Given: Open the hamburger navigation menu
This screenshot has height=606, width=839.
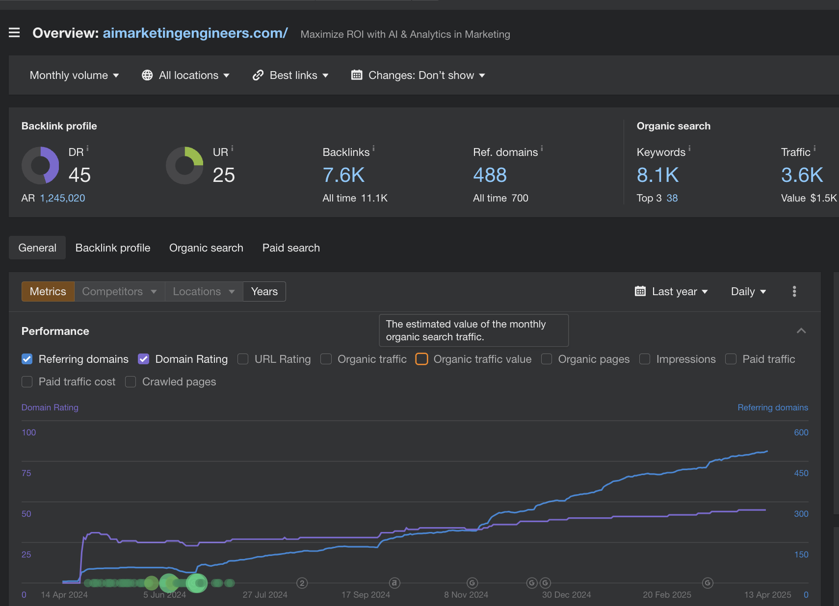Looking at the screenshot, I should (14, 33).
